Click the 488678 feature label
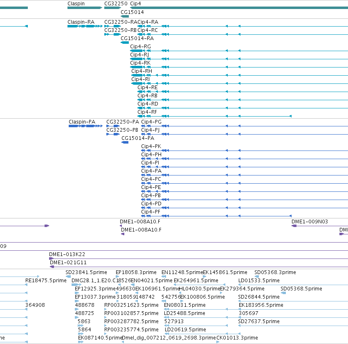The height and width of the screenshot is (344, 348). pyautogui.click(x=85, y=305)
